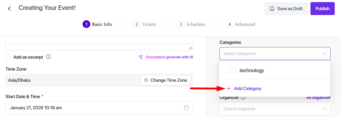Viewport: 341px width, 117px height.
Task: Click the Save as Draft document icon
Action: [x=272, y=9]
